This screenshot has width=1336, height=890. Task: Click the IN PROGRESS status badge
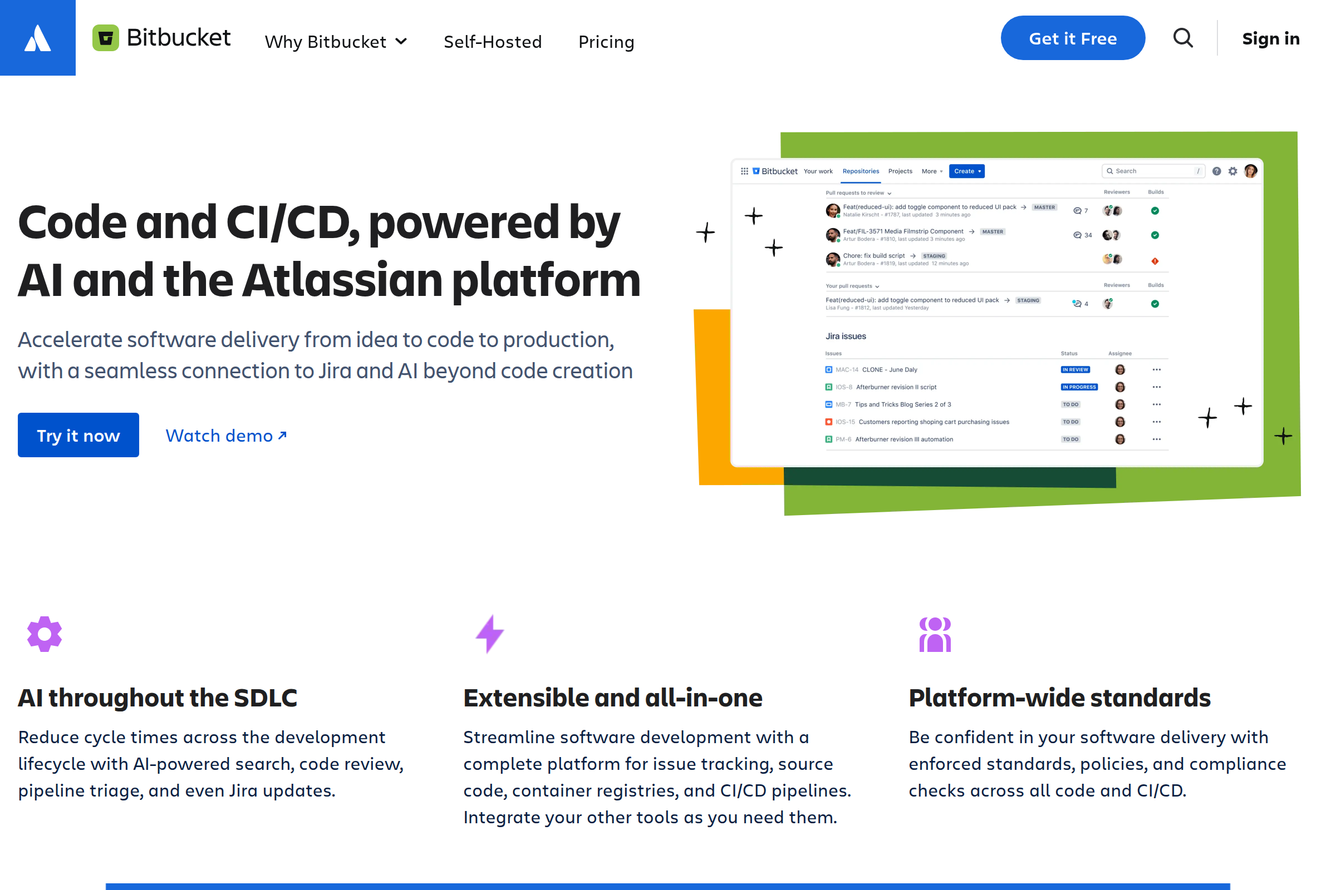1079,387
